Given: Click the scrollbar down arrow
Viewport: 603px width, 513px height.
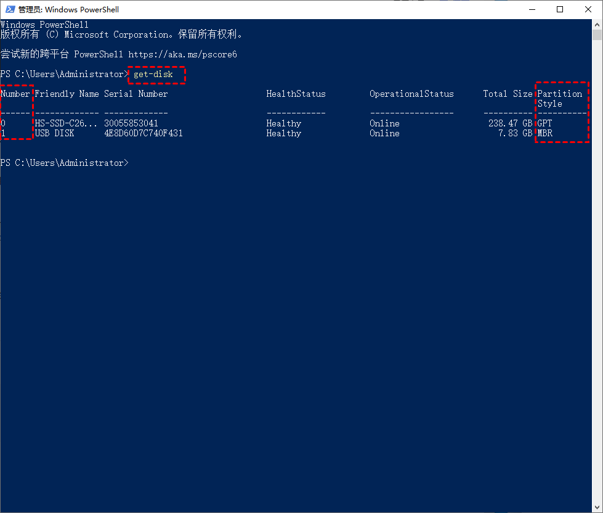Looking at the screenshot, I should [597, 507].
